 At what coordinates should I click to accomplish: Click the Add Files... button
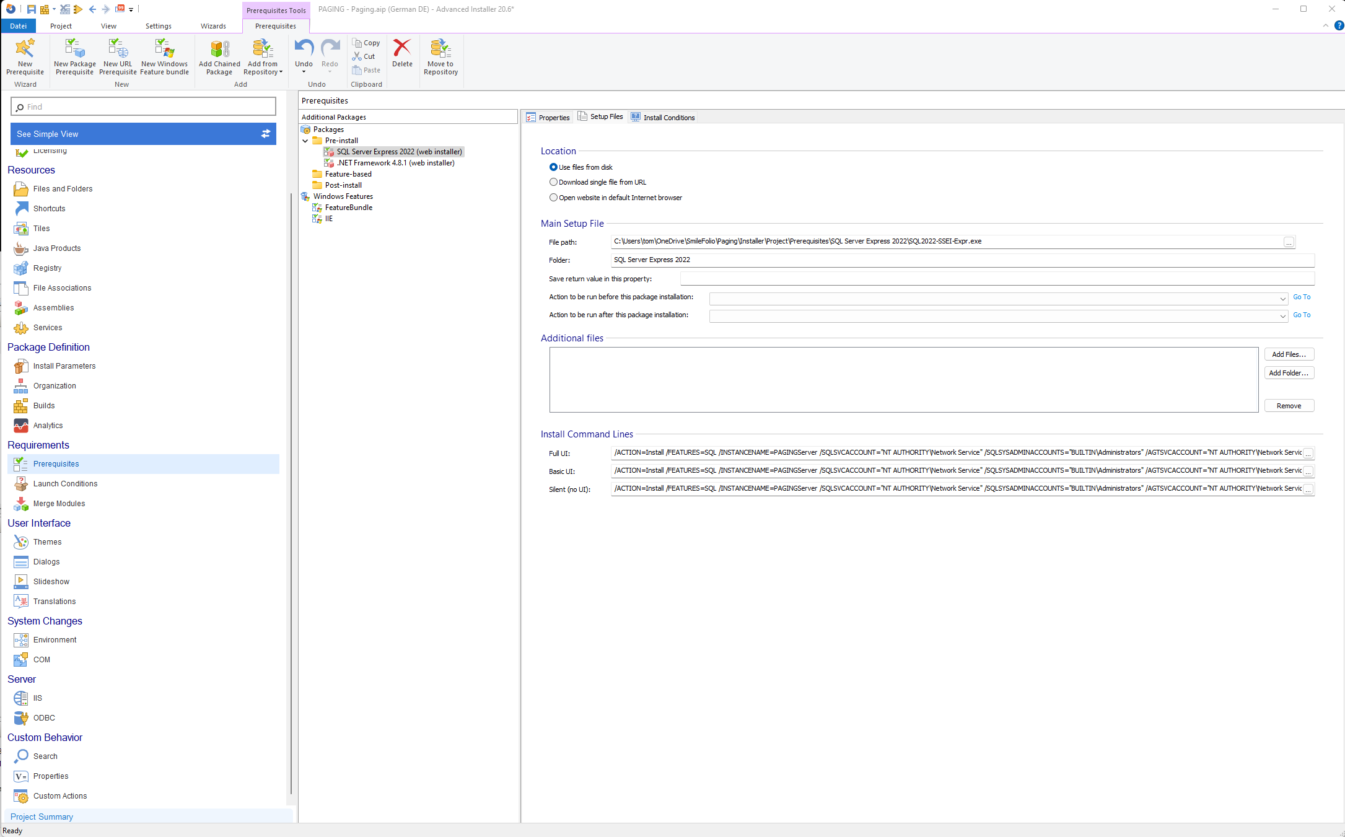coord(1289,354)
